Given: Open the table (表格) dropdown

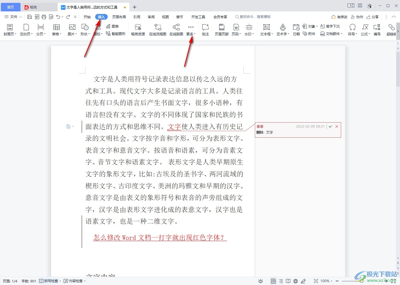Looking at the screenshot, I should coord(57,30).
